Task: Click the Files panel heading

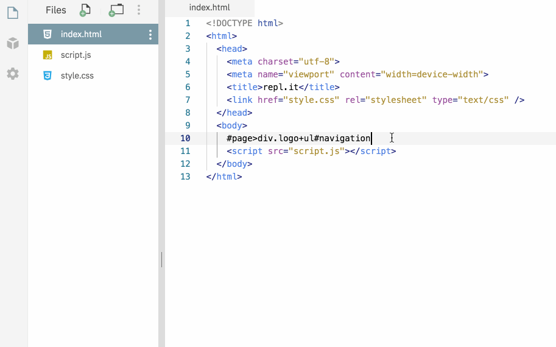Action: [56, 10]
